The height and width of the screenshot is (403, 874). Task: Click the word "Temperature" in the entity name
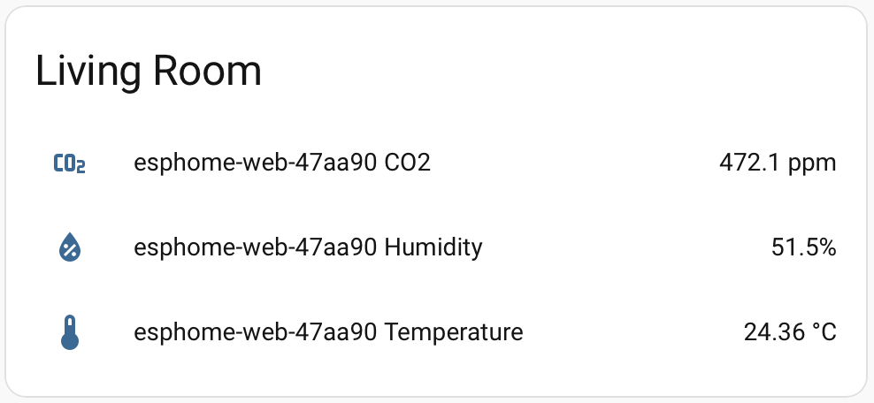tap(454, 333)
